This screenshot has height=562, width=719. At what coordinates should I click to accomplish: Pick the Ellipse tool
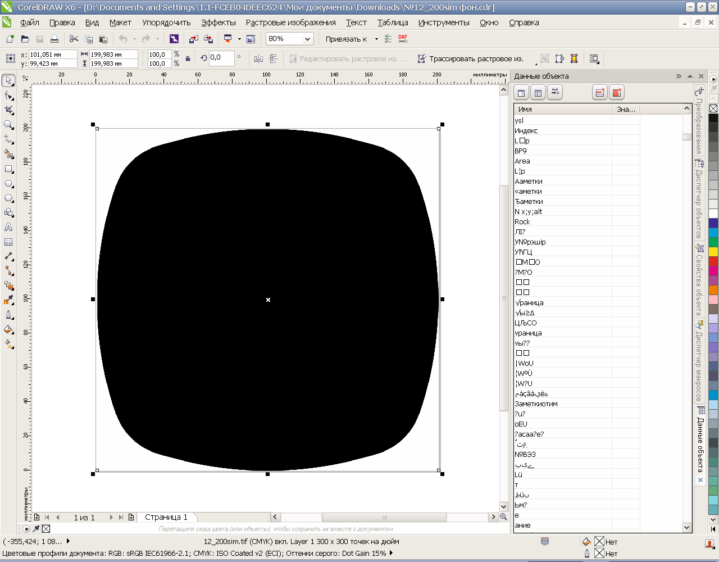click(9, 183)
